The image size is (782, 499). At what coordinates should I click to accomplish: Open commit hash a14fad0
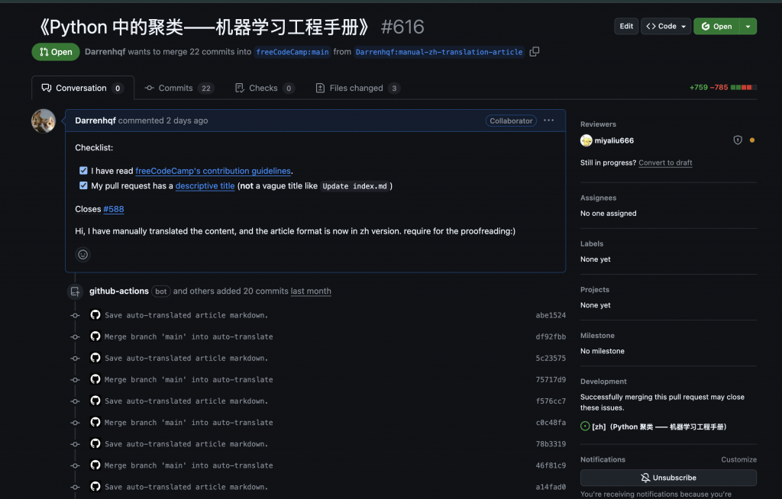click(x=551, y=487)
